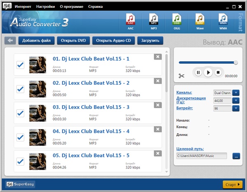Select the OGG format icon
The width and height of the screenshot is (247, 192).
[x=177, y=22]
